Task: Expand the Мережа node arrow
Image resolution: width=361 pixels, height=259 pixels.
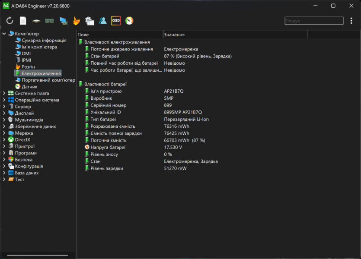Action: pos(4,133)
